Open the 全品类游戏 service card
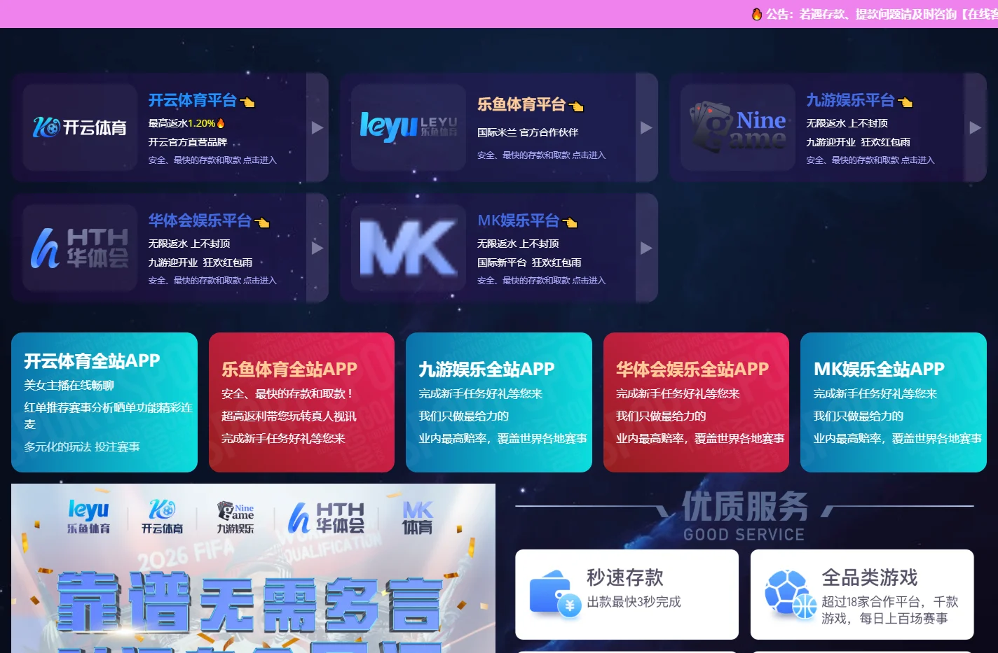The width and height of the screenshot is (998, 653). click(x=862, y=594)
